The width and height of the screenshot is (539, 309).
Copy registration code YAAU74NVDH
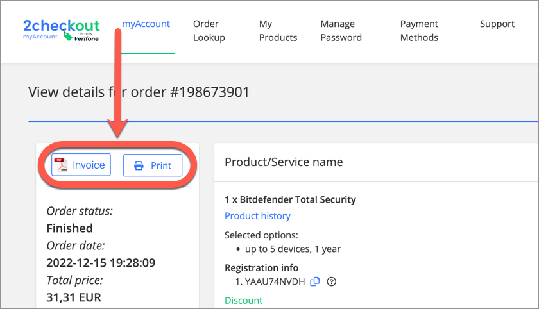(x=315, y=281)
